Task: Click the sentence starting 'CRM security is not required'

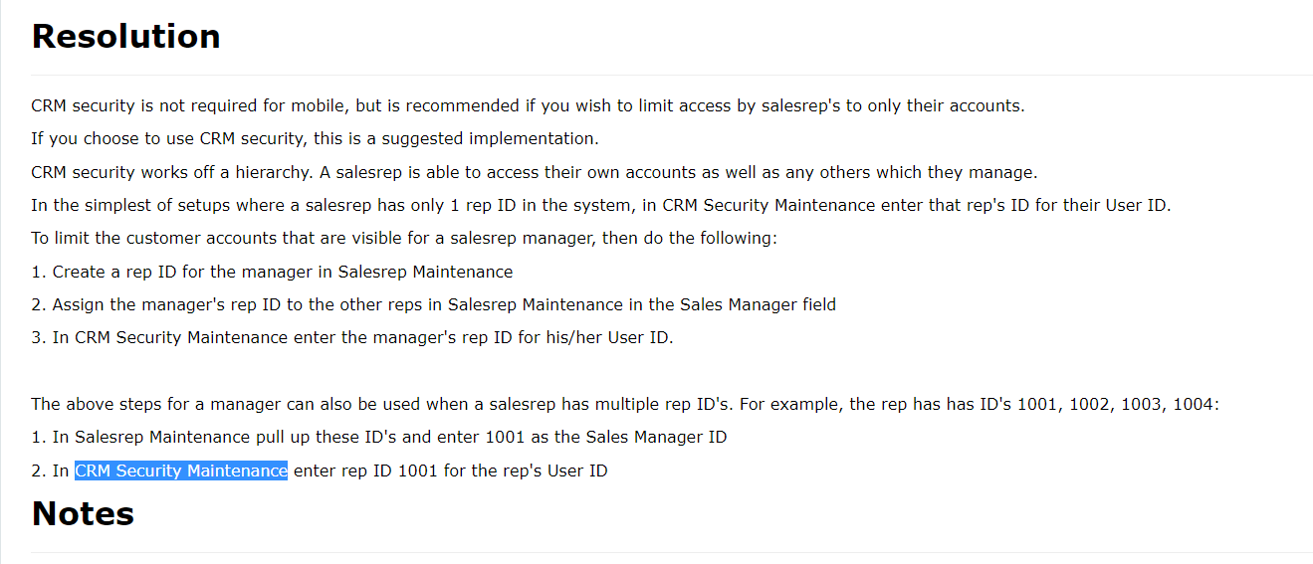Action: click(x=528, y=105)
